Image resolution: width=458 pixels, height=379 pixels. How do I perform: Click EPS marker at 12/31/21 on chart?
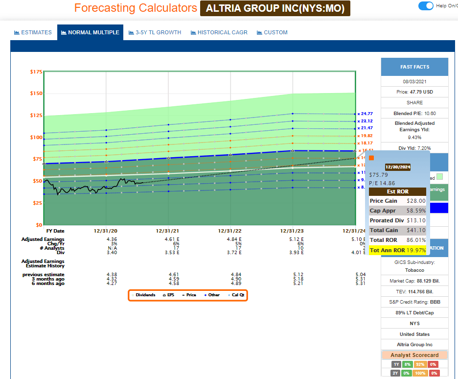pyautogui.click(x=168, y=158)
